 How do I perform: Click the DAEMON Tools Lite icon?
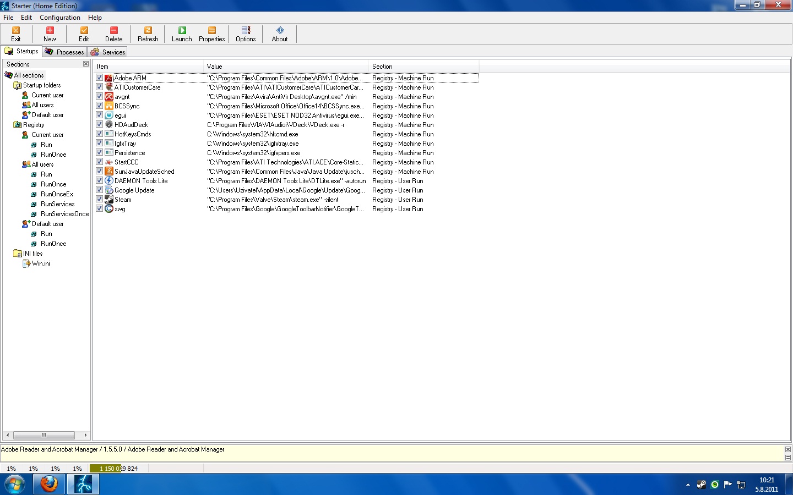pos(109,181)
